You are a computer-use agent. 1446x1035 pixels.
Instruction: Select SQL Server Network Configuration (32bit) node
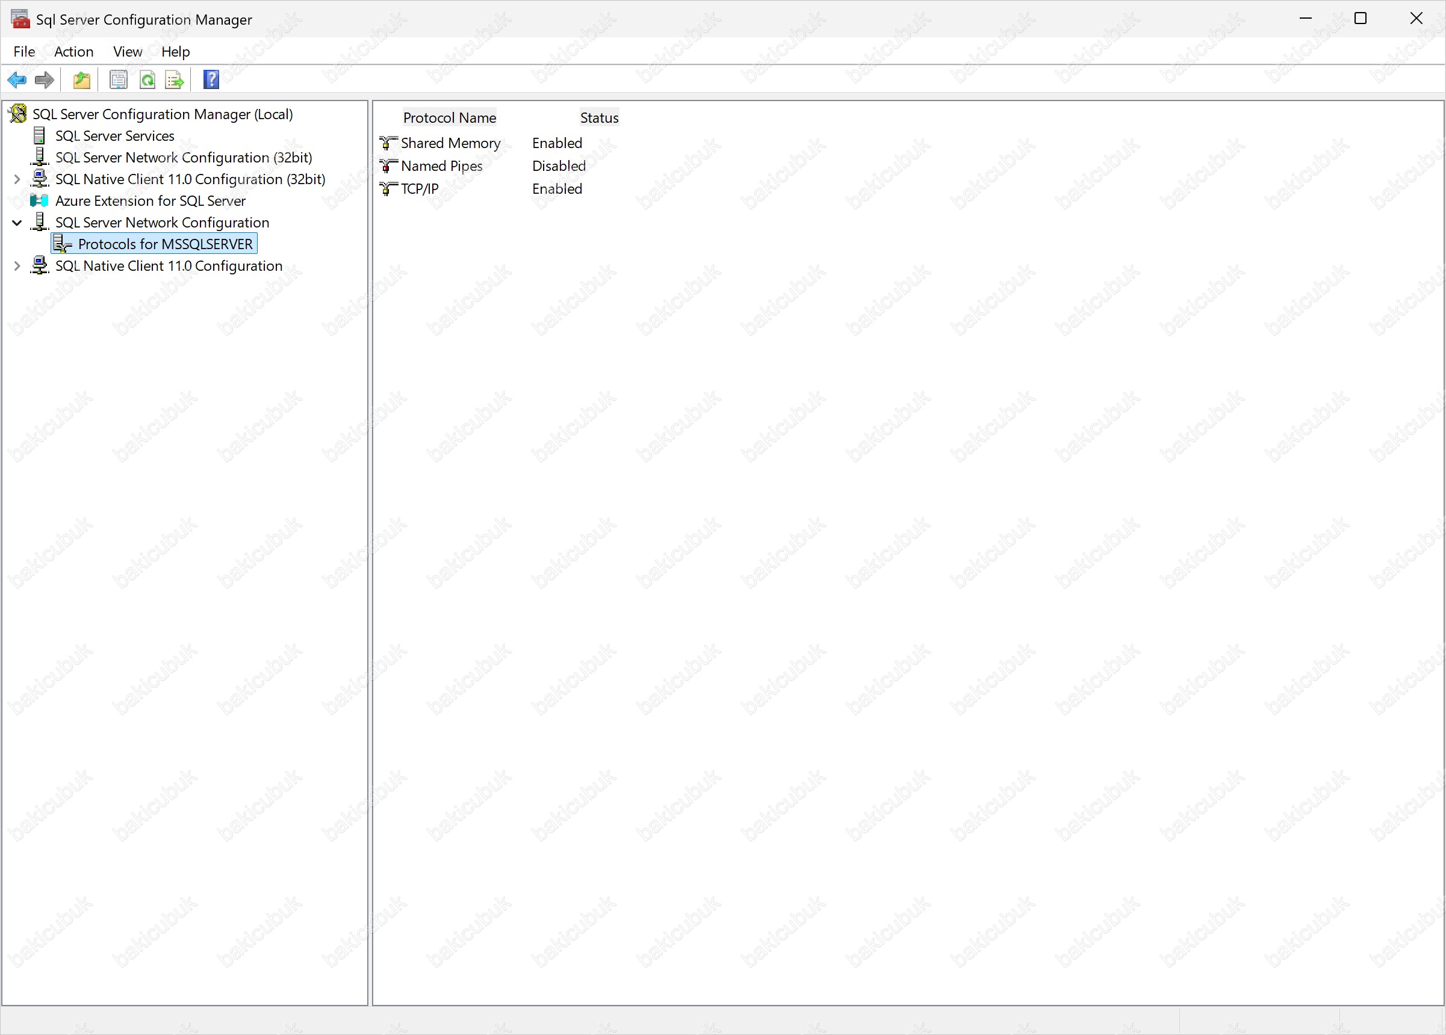pos(183,158)
